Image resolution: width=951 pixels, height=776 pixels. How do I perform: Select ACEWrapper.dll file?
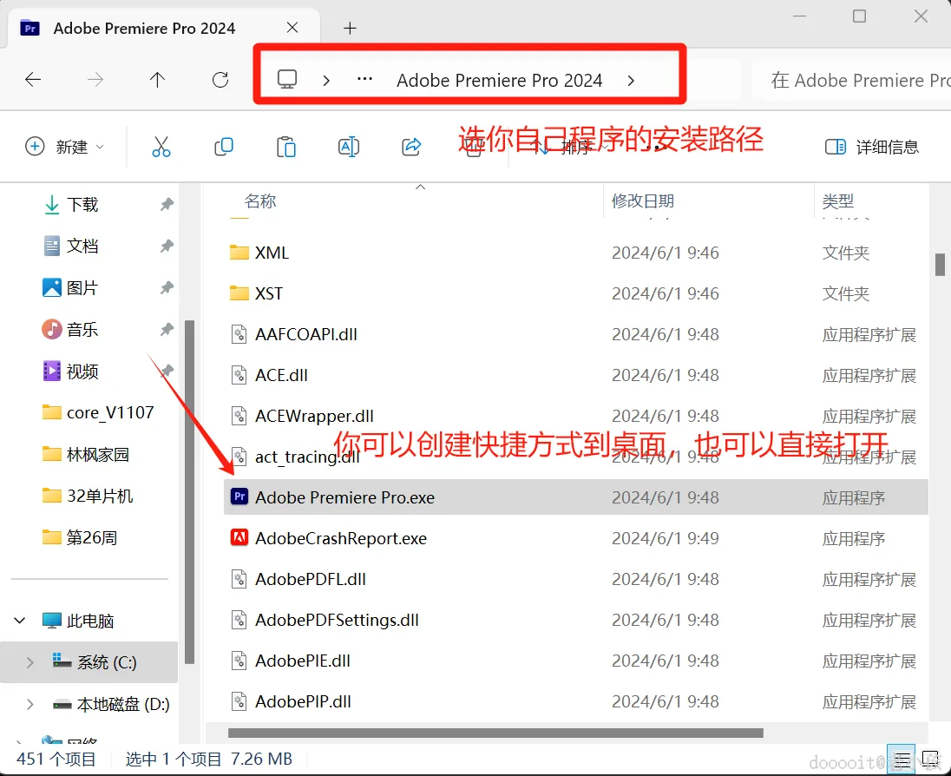click(302, 416)
